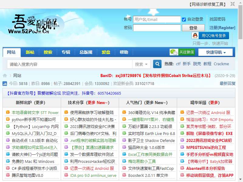
Task: Click rank 2 icon beside 栈溢出练习
Action: tap(182, 119)
